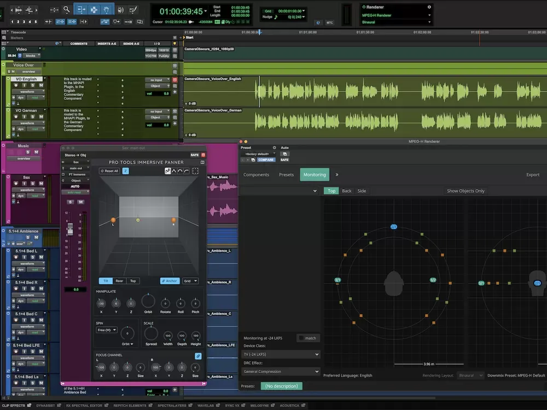Image resolution: width=547 pixels, height=410 pixels.
Task: Click the left orange L object in panner
Action: [x=113, y=220]
